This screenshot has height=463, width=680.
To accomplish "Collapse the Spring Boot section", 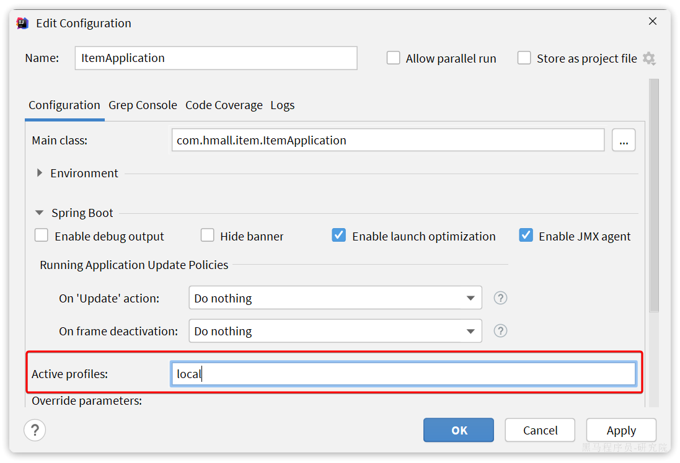I will [x=40, y=213].
